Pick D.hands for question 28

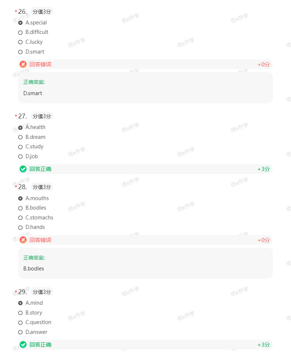point(20,227)
